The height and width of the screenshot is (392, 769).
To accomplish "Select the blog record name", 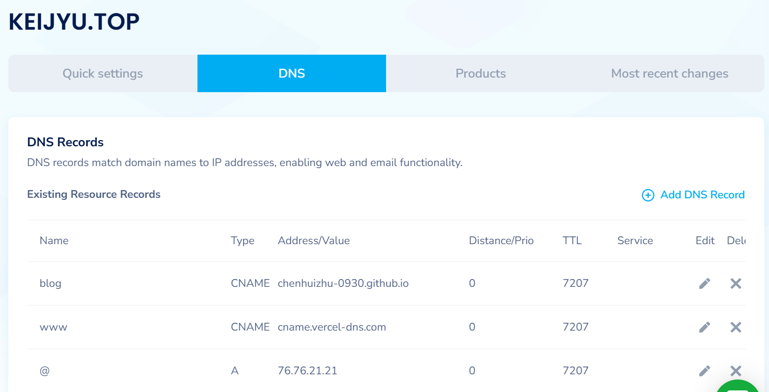I will tap(51, 284).
